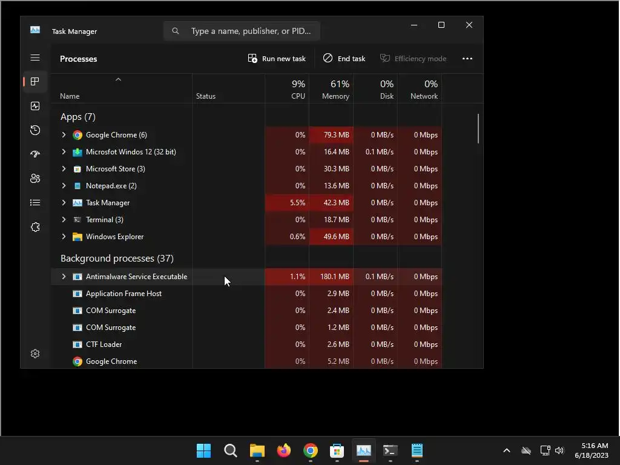Image resolution: width=620 pixels, height=465 pixels.
Task: Open Firefox from the taskbar
Action: coord(284,450)
